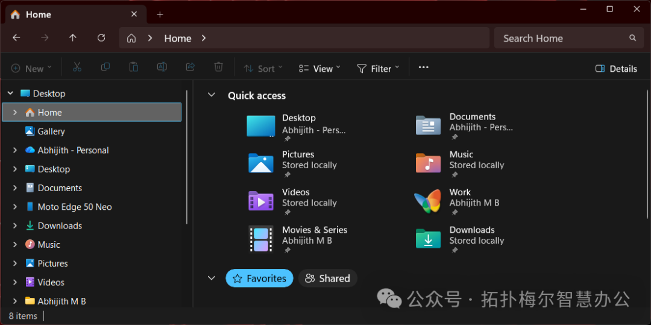Click the Quick access heading

[x=257, y=95]
